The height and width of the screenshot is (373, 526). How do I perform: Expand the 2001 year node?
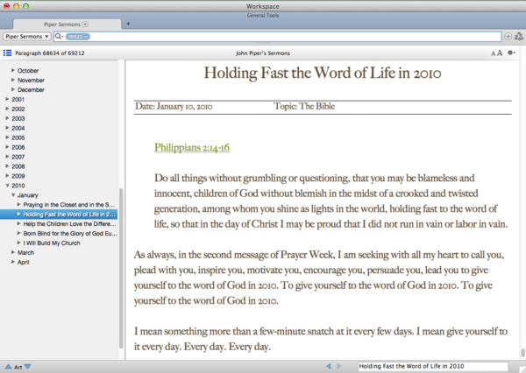7,99
